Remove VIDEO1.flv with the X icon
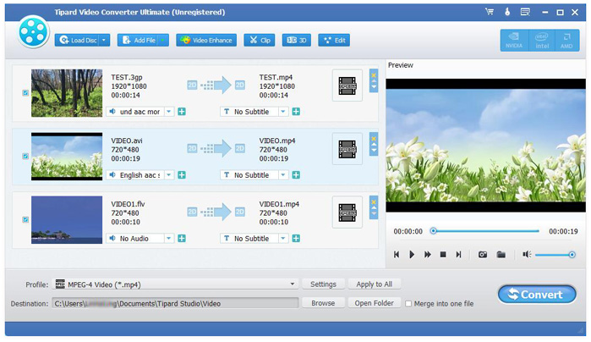 tap(374, 201)
